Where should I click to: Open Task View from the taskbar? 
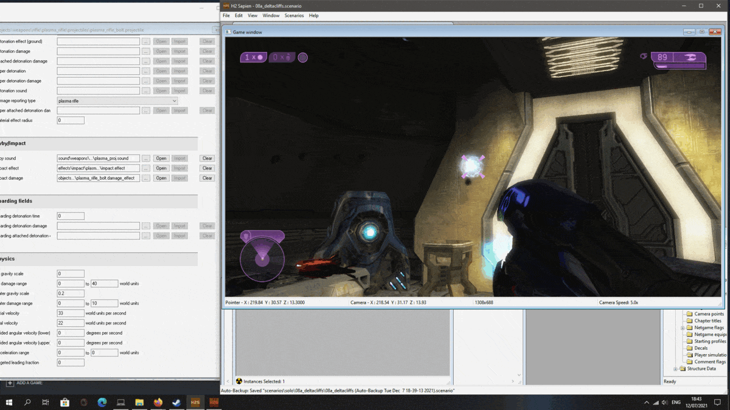pos(46,402)
